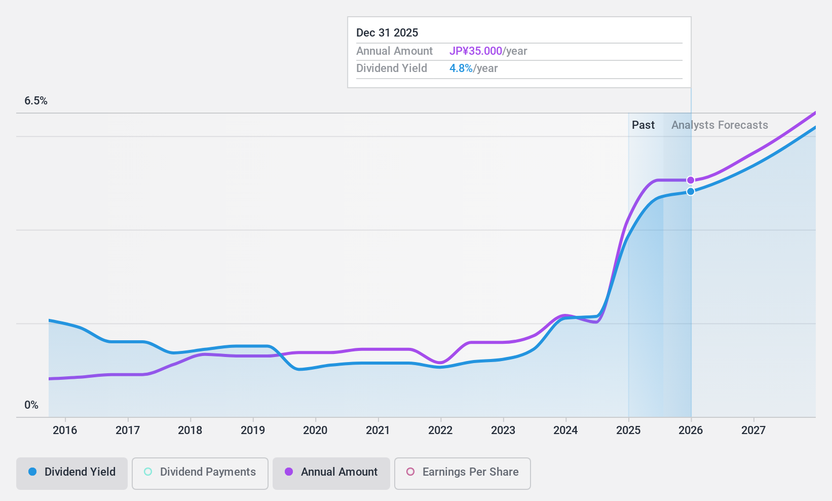
Task: Select the 2017 axis label
Action: [x=128, y=431]
